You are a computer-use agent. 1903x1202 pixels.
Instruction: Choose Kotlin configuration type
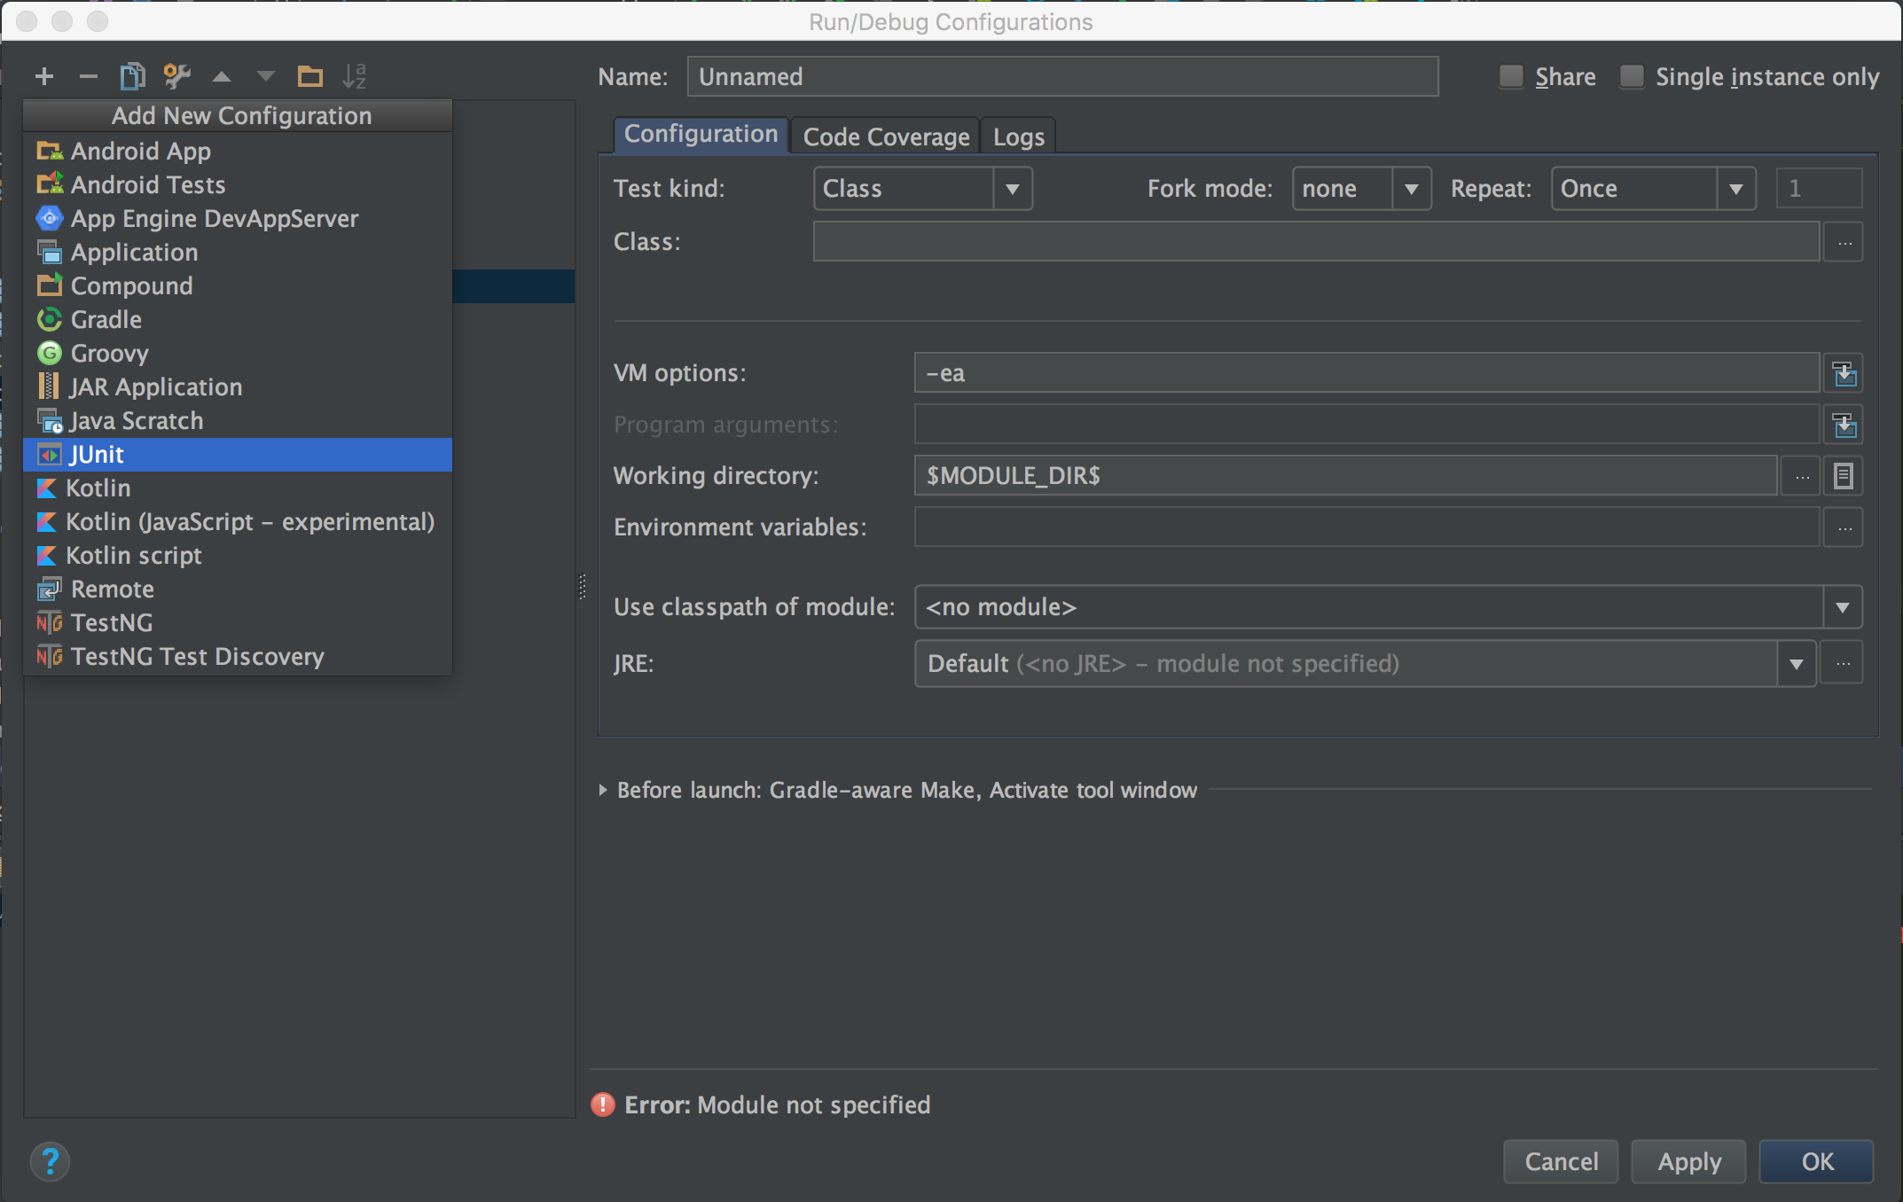tap(238, 488)
